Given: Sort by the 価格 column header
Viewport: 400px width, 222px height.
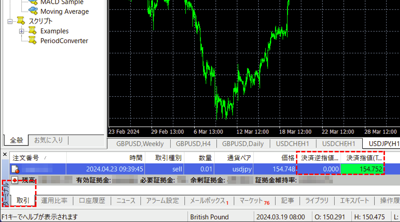Looking at the screenshot, I should coord(275,158).
